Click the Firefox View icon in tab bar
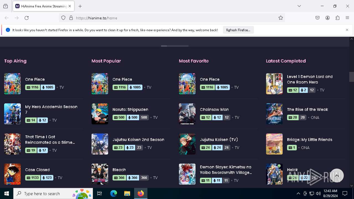The height and width of the screenshot is (199, 354). [6, 6]
